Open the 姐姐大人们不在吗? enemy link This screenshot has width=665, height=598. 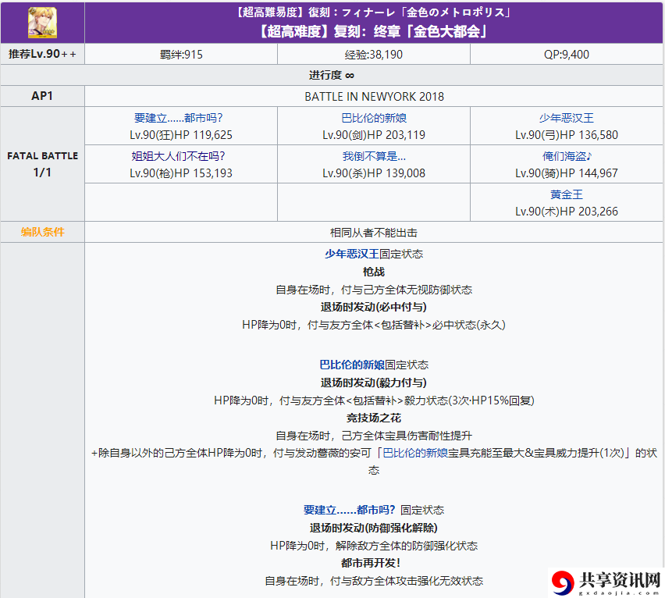(178, 156)
